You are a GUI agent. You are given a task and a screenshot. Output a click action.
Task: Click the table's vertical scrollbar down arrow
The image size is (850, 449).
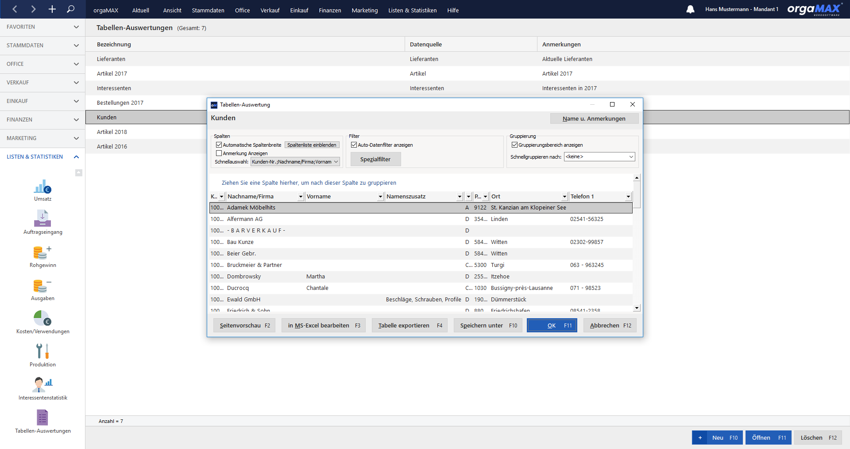637,308
